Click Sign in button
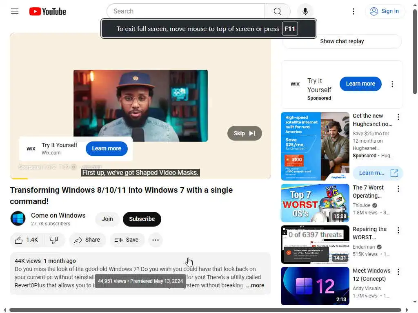The image size is (418, 313). click(385, 11)
